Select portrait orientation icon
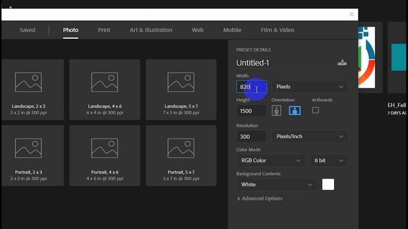The image size is (408, 229). tap(276, 111)
